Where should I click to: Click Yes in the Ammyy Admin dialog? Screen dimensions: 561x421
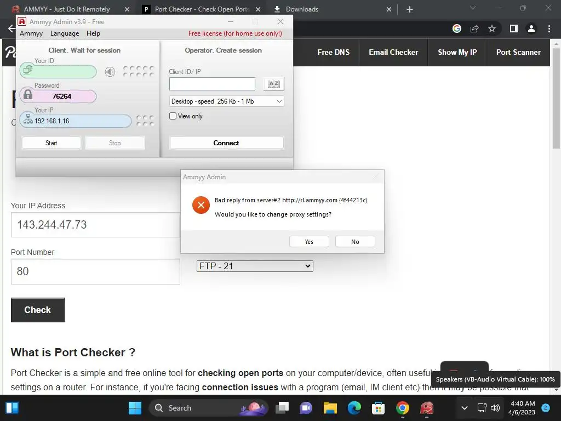(x=309, y=242)
